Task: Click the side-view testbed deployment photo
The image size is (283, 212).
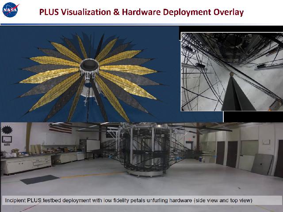Action: point(141,167)
